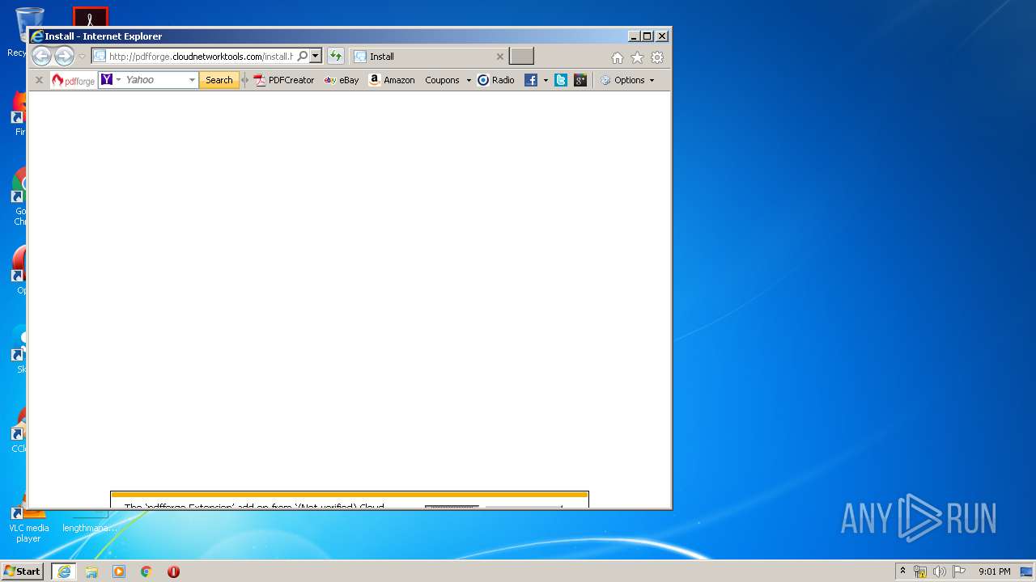
Task: Click the Coupons toolbar button
Action: click(442, 80)
